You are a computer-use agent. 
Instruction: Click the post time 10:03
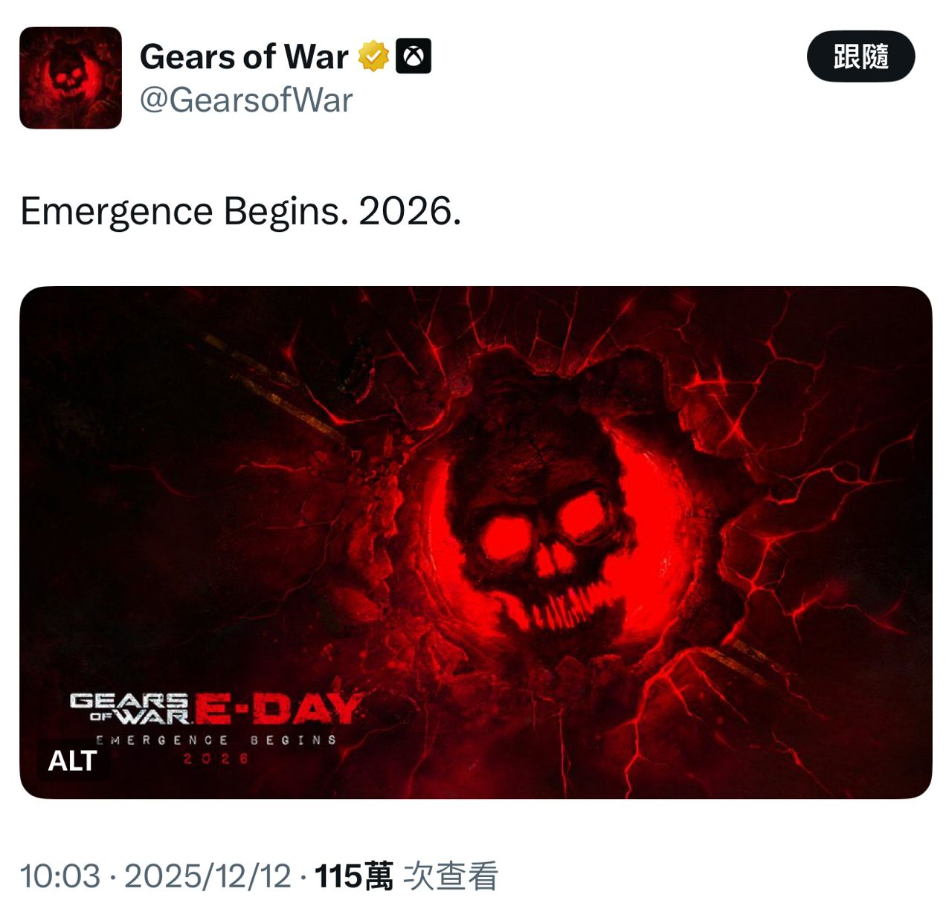pyautogui.click(x=60, y=876)
